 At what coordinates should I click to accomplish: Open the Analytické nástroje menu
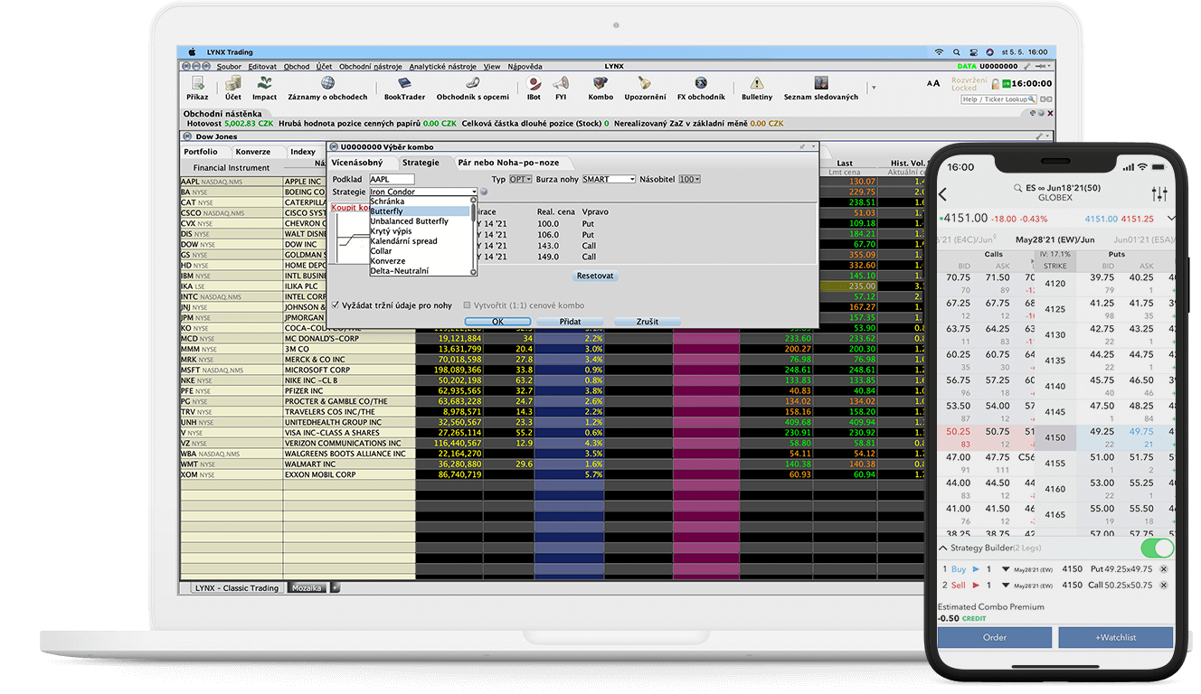click(443, 66)
